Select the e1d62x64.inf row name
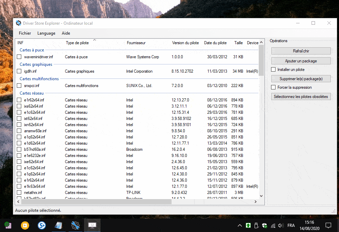This screenshot has width=339, height=232. (35, 143)
